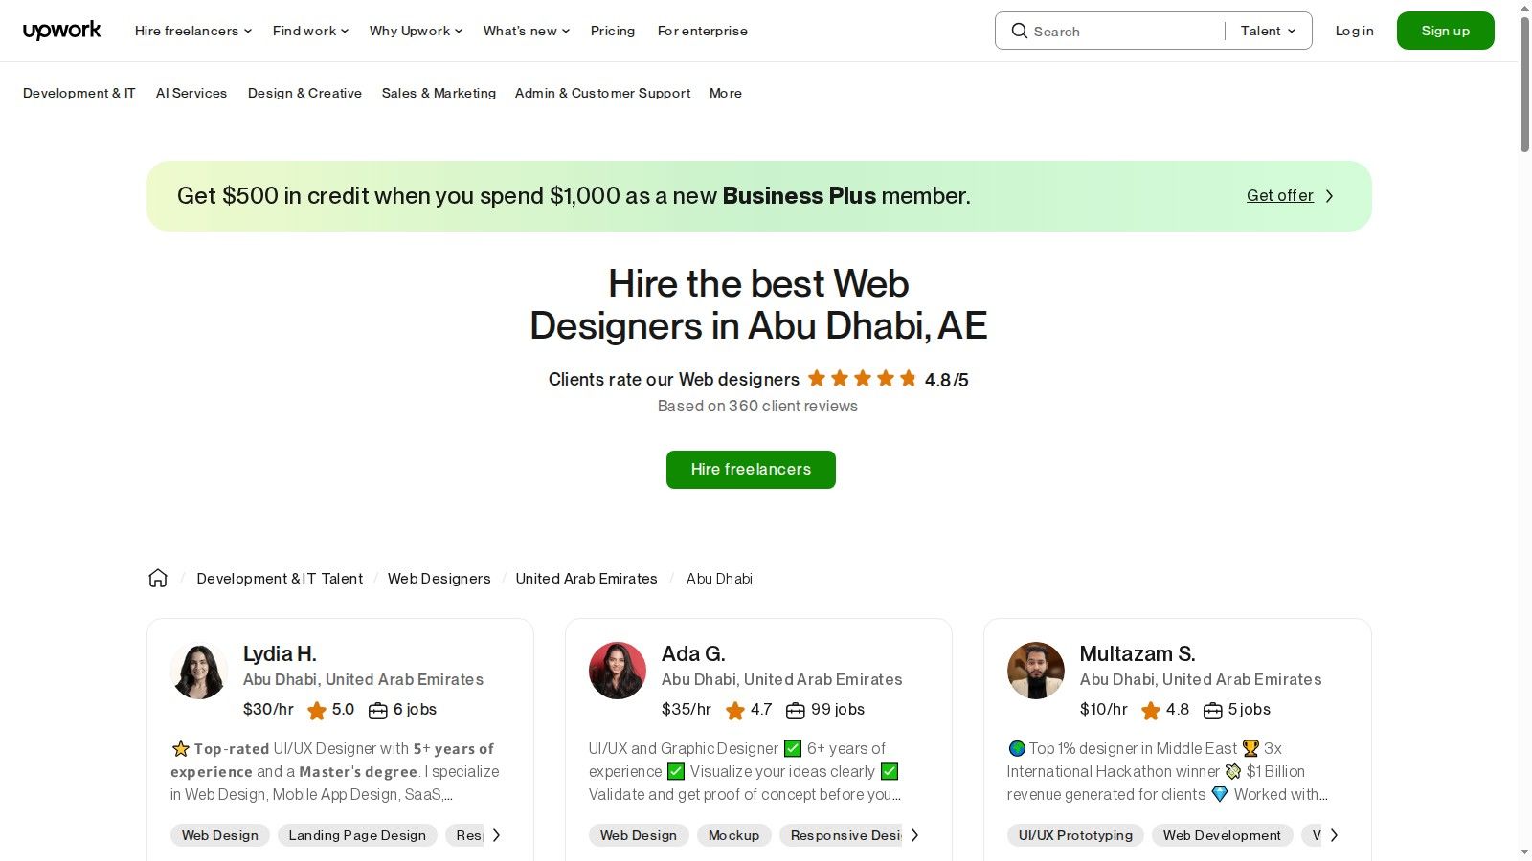The image size is (1532, 861).
Task: Click the Web Designers breadcrumb link
Action: click(x=439, y=578)
